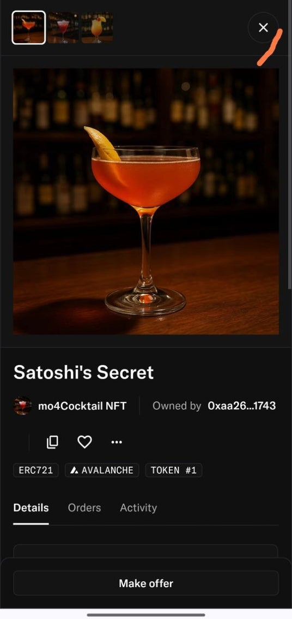
Task: Open the Details tab
Action: (x=31, y=508)
